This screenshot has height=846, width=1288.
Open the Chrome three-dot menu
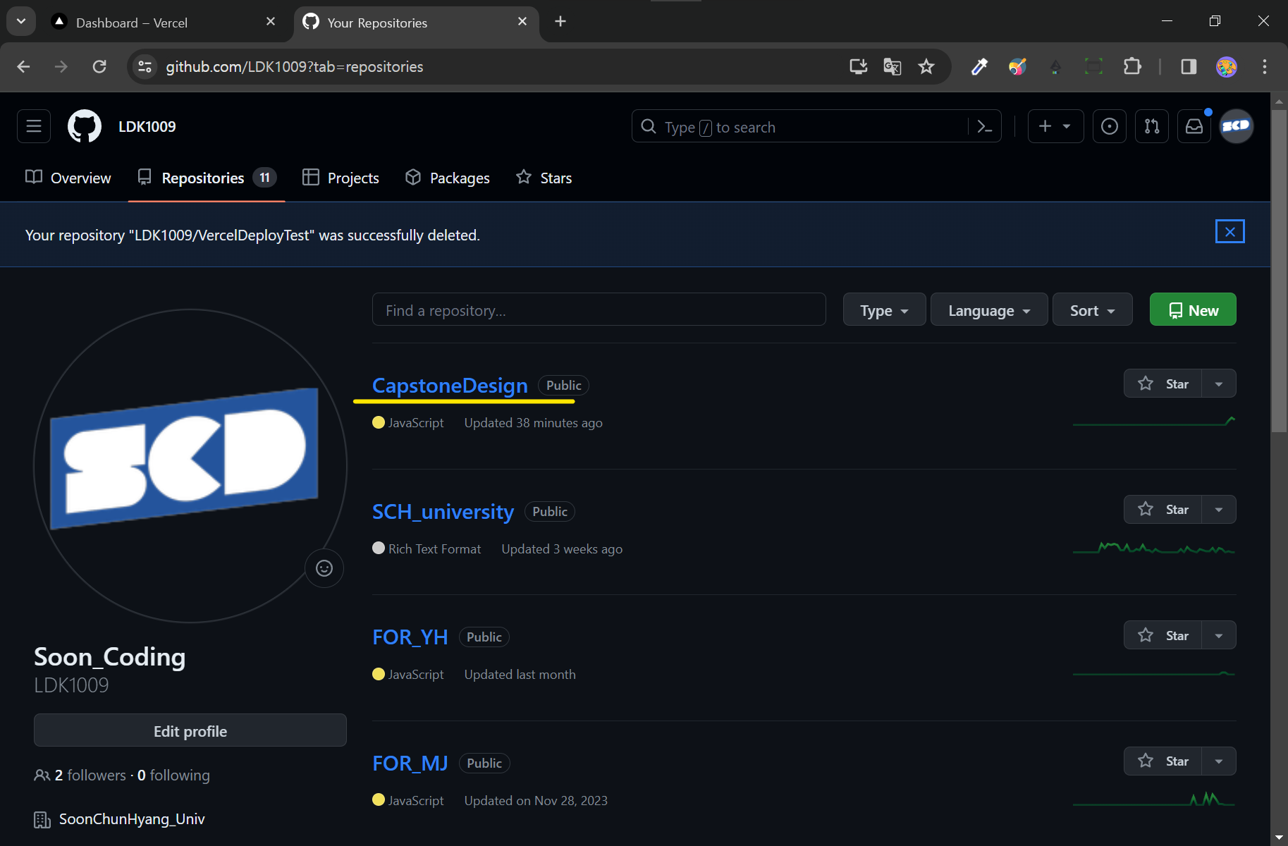click(1265, 66)
